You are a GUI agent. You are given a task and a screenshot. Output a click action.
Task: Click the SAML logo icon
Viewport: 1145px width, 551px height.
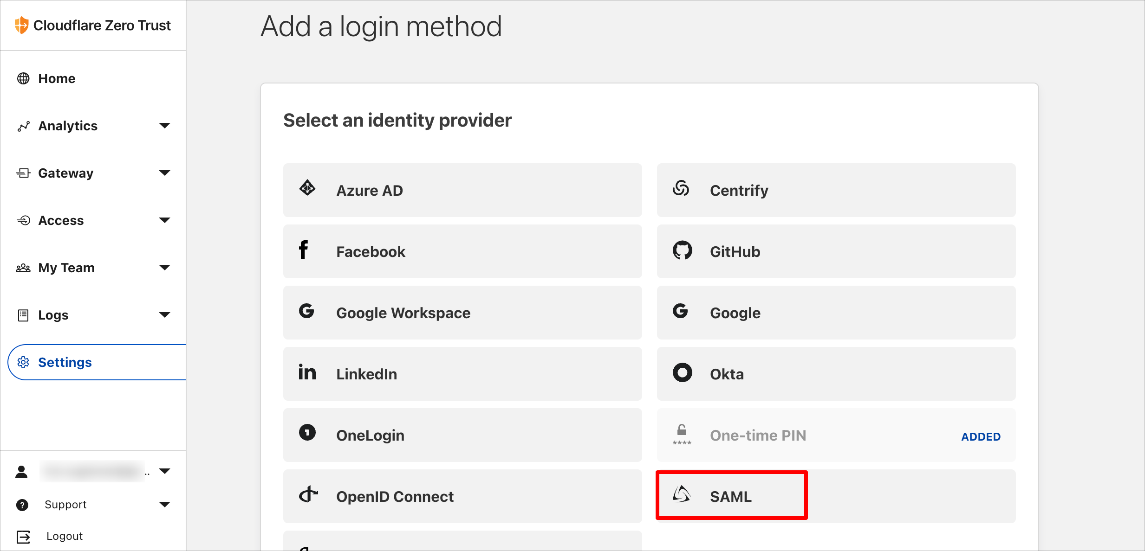(682, 494)
